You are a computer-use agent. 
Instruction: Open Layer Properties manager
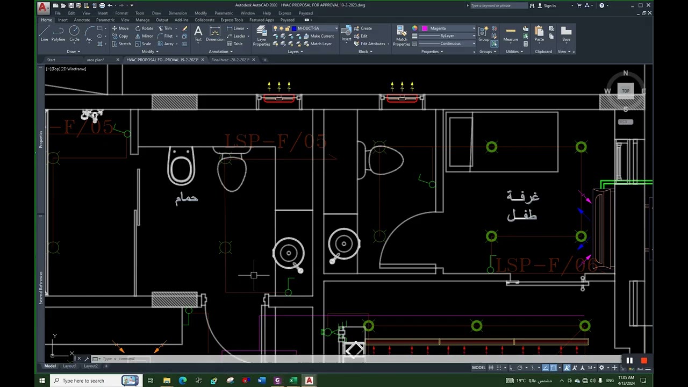[x=261, y=35]
